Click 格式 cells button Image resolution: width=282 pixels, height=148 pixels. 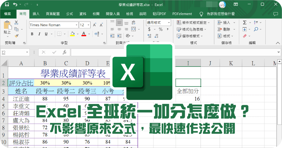tap(225, 36)
